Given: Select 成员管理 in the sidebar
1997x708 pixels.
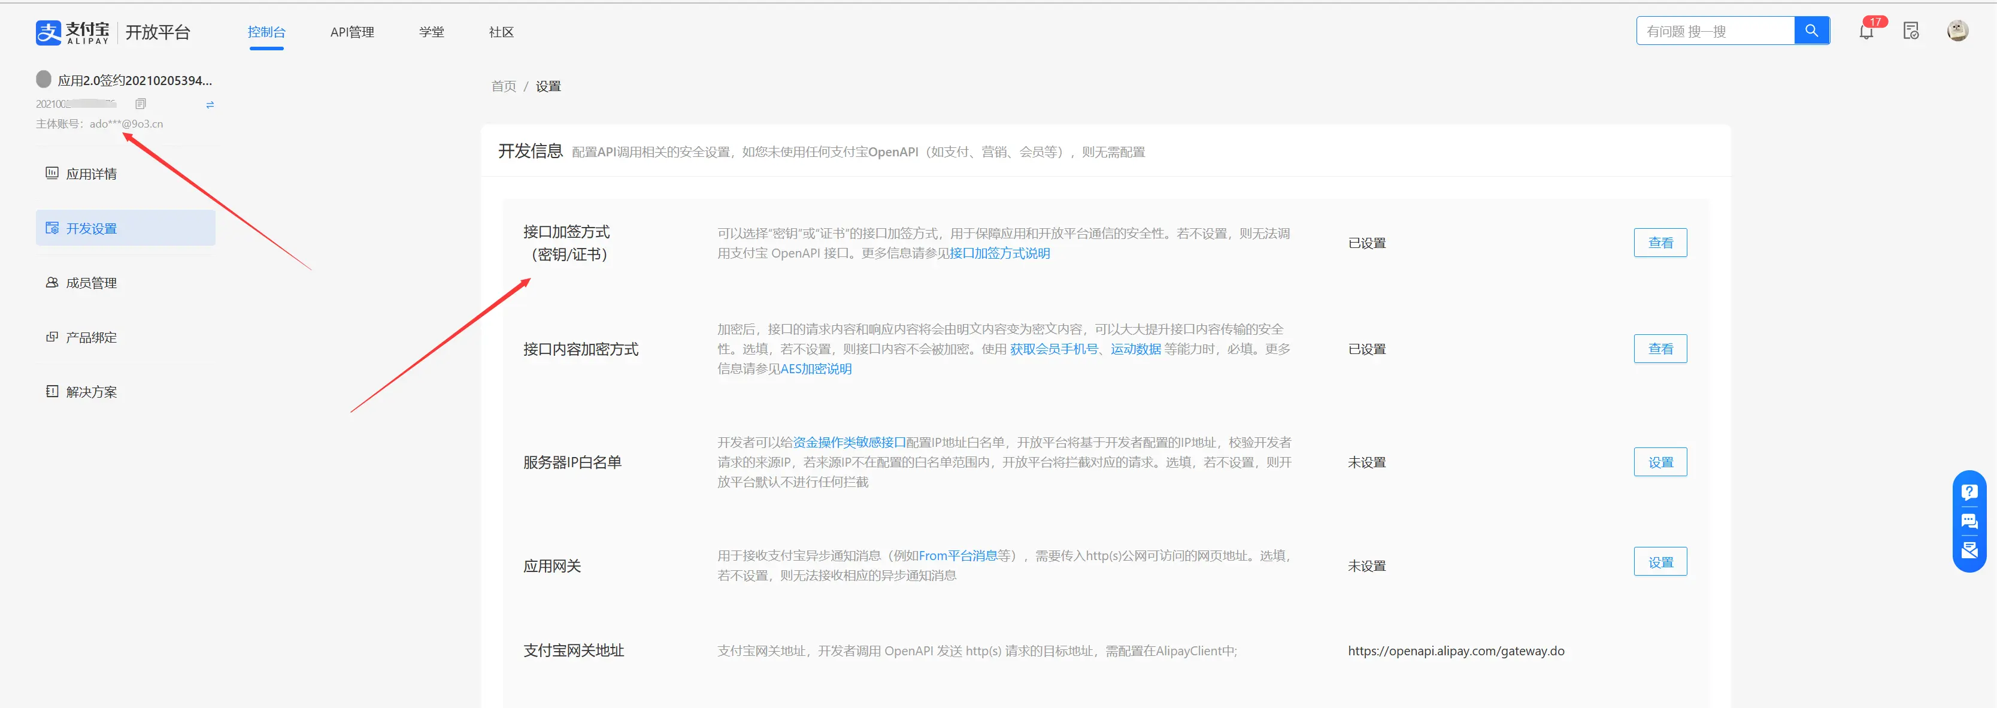Looking at the screenshot, I should [126, 282].
